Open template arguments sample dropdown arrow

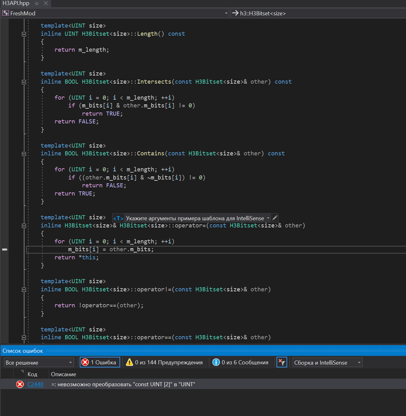[x=268, y=218]
